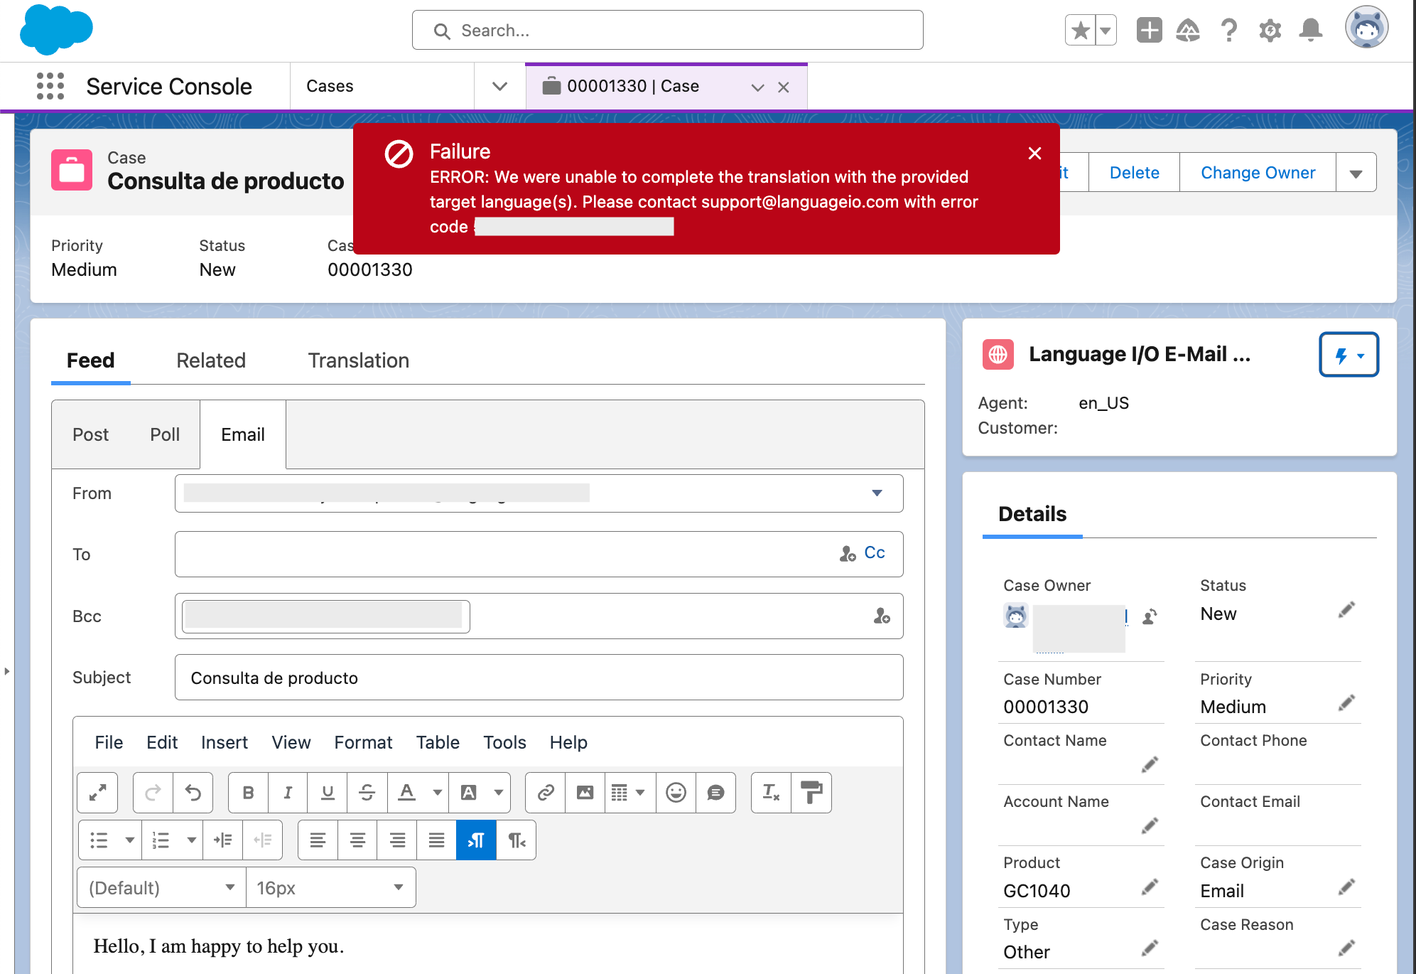Insert an emoticon
This screenshot has height=974, width=1416.
coord(676,792)
